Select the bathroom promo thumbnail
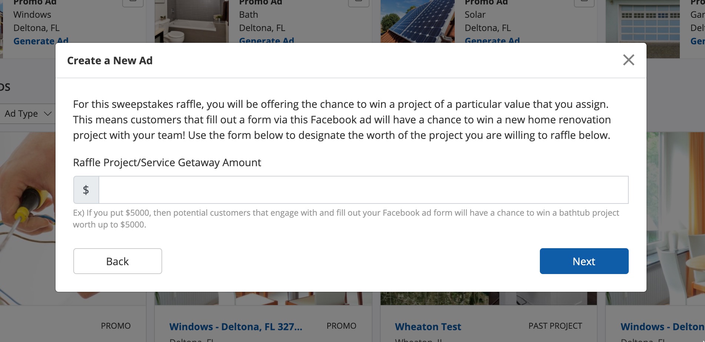 pyautogui.click(x=191, y=21)
